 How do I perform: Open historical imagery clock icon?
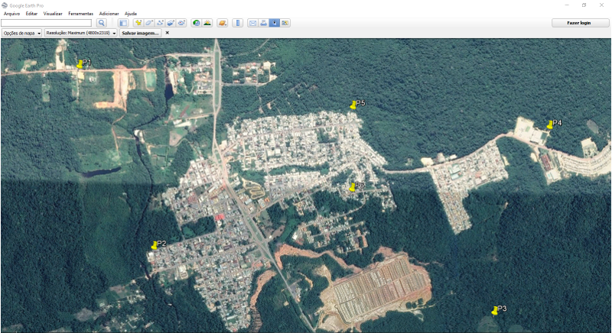click(x=197, y=23)
